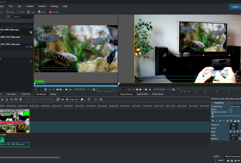241x163 pixels.
Task: Fast forward in the Clip Monitor
Action: (66, 89)
